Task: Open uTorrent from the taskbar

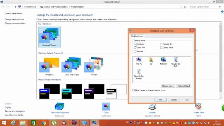Action: coord(54,123)
